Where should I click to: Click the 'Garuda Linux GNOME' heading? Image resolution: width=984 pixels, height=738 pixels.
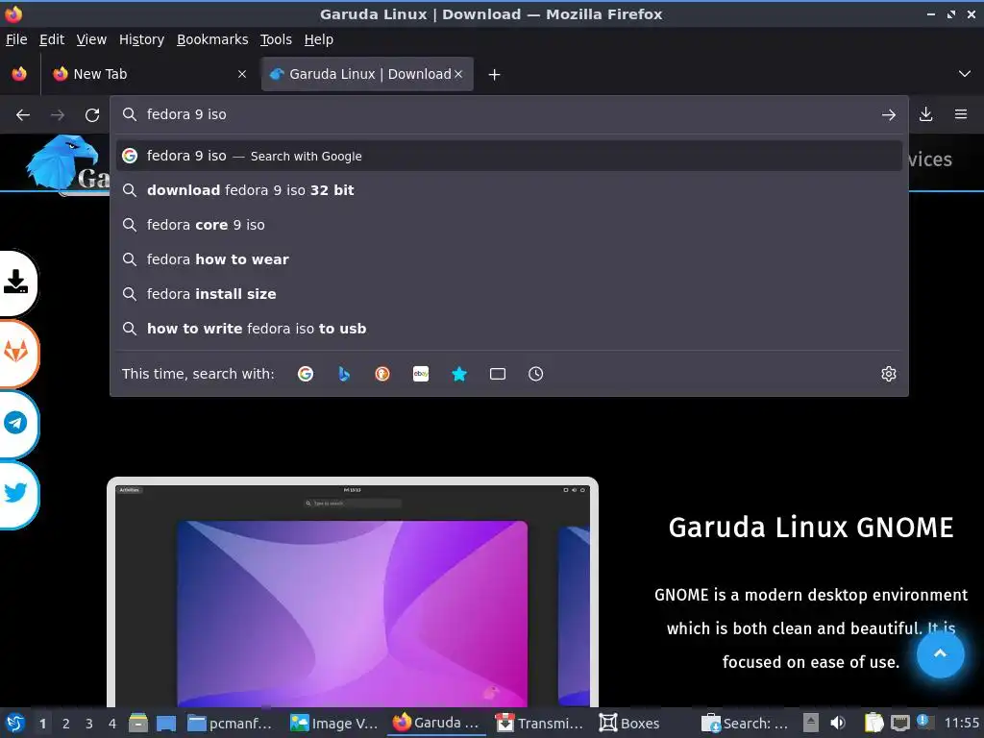[x=811, y=528]
